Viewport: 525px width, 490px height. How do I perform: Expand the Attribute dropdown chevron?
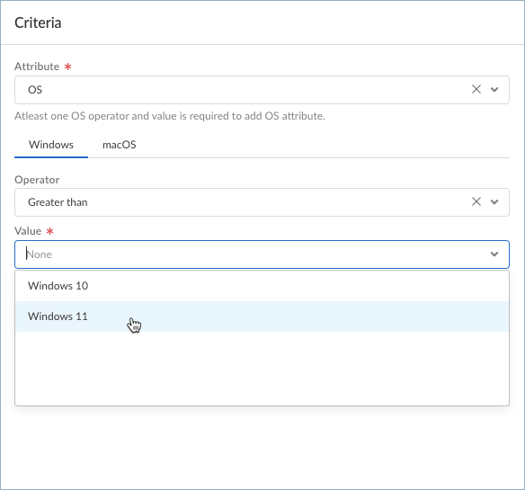494,89
